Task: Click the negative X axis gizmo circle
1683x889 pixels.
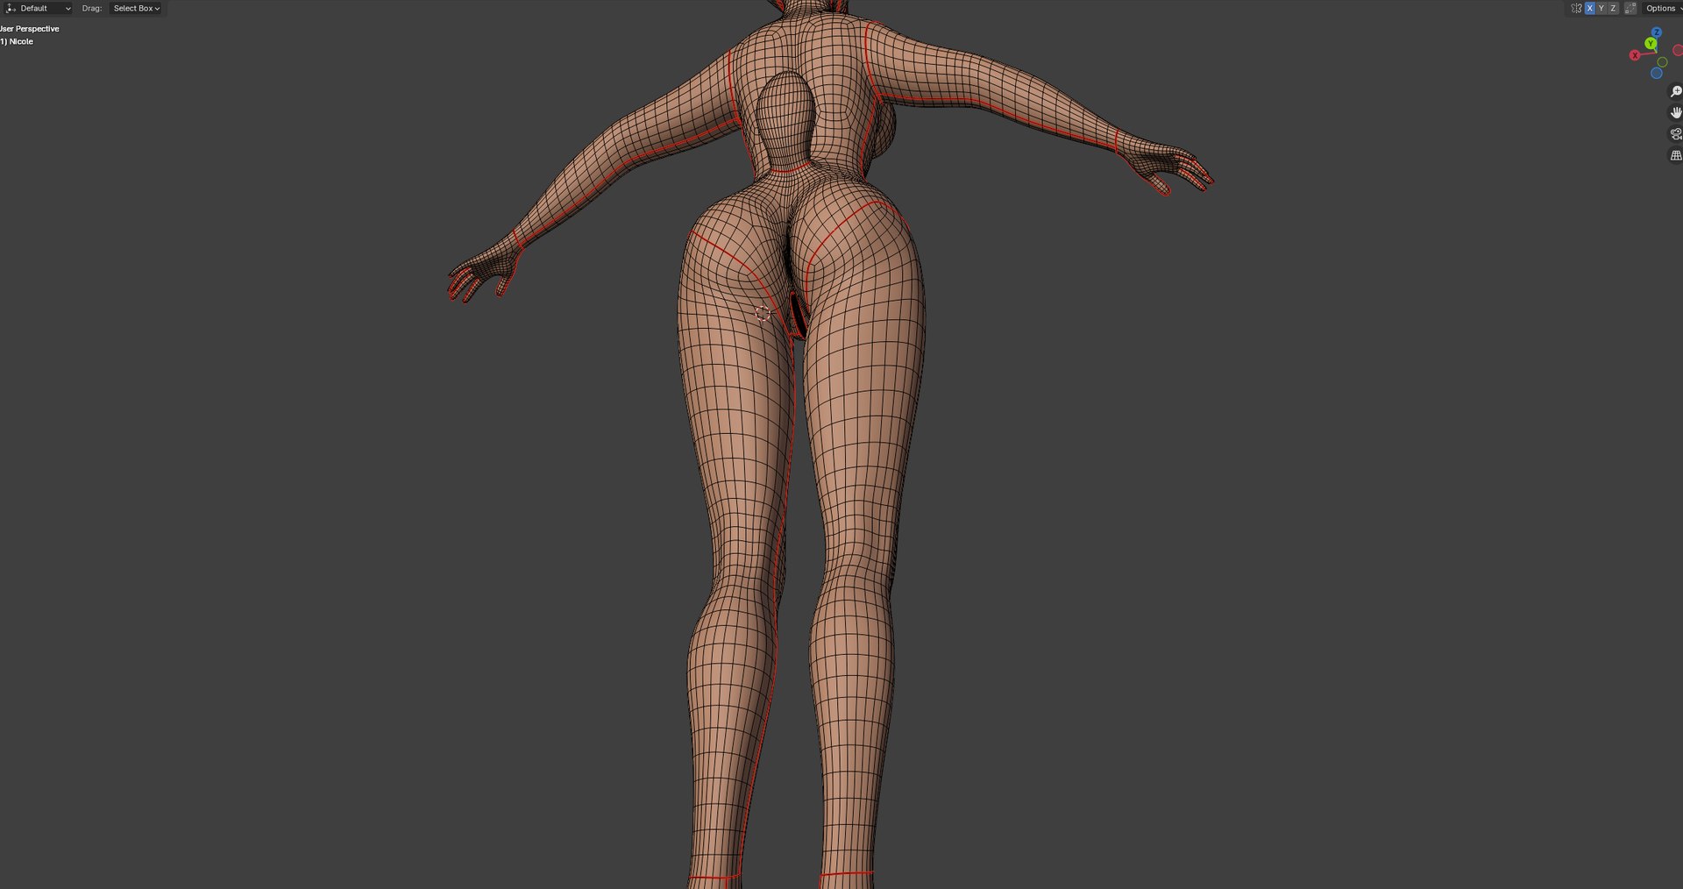Action: pyautogui.click(x=1678, y=50)
